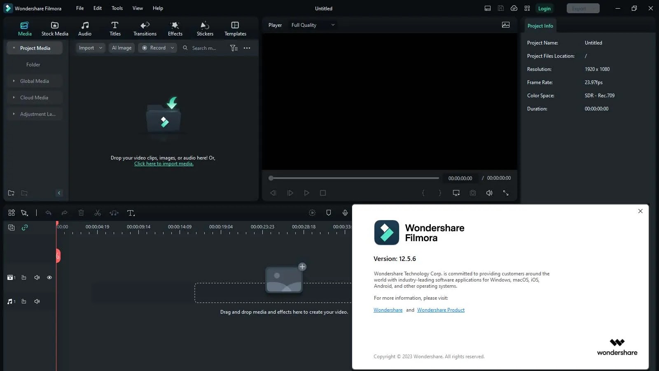Stop the player preview
Viewport: 659px width, 371px height.
point(323,193)
